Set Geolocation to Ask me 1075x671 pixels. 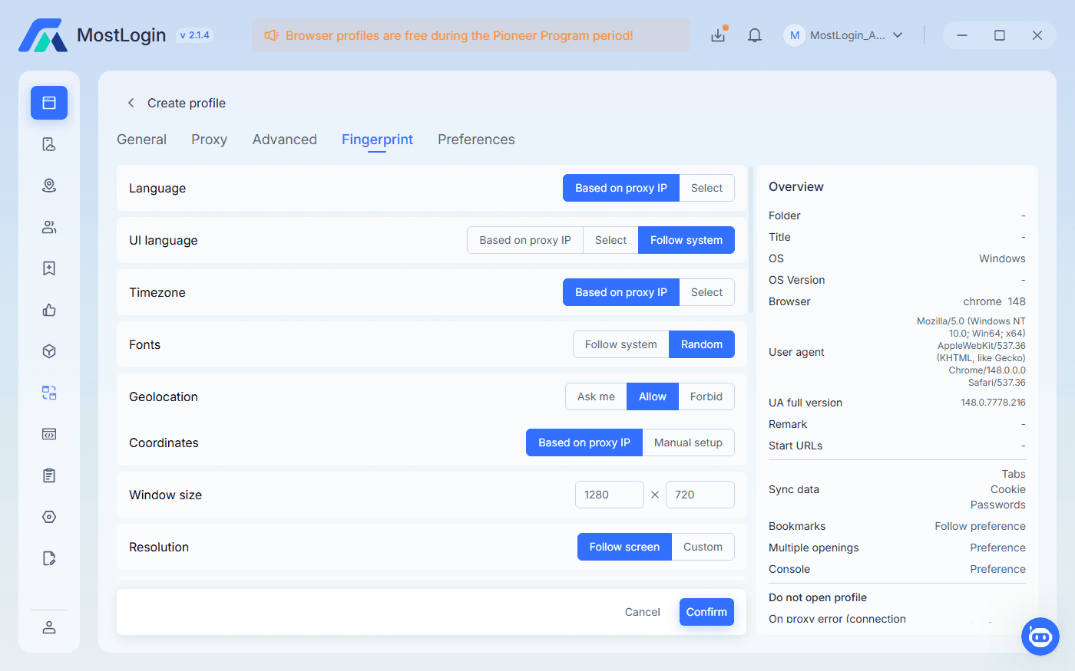pyautogui.click(x=596, y=396)
